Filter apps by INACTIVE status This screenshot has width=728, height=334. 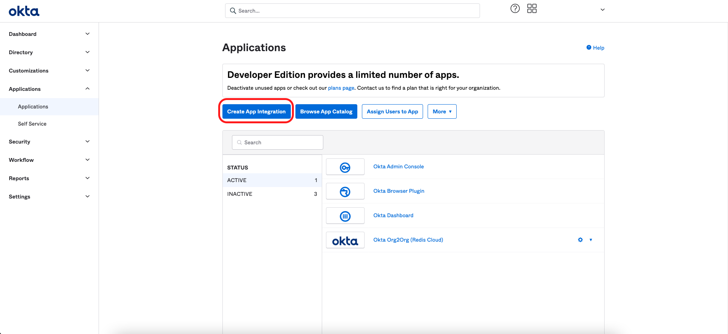tap(240, 194)
